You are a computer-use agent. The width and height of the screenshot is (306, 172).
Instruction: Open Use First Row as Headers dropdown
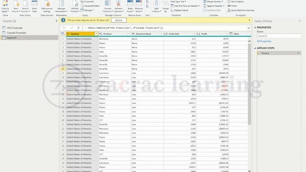[x=185, y=6]
